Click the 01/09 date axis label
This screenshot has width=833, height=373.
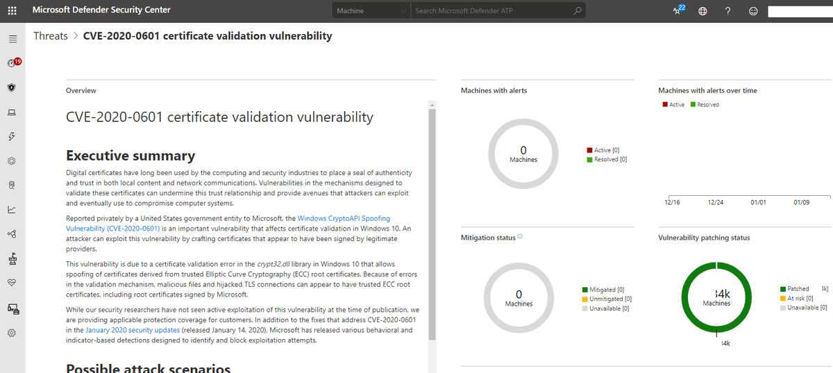click(801, 202)
